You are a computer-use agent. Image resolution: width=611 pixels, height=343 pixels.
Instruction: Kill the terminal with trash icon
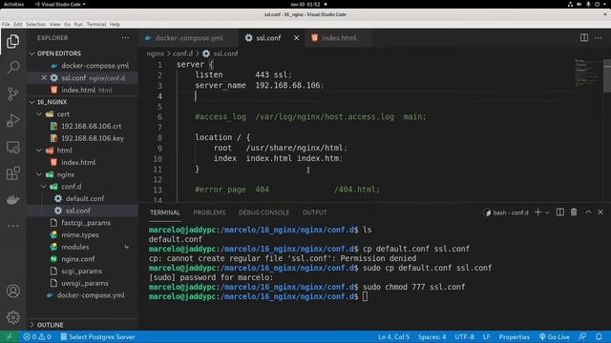(x=574, y=212)
